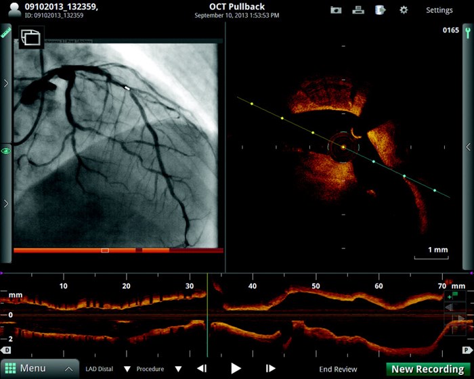The width and height of the screenshot is (474, 379).
Task: Expand the upper left measurement panel chevron
Action: coord(6,83)
